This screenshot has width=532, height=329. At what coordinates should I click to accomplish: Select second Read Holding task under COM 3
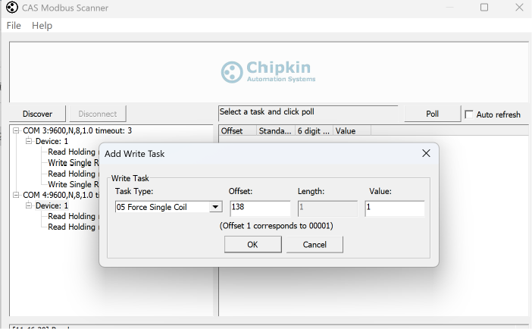(x=74, y=174)
